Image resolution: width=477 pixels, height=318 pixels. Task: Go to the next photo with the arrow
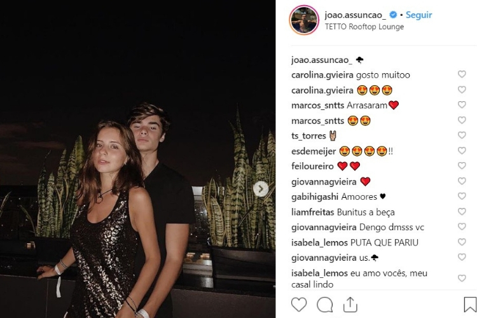tap(261, 188)
